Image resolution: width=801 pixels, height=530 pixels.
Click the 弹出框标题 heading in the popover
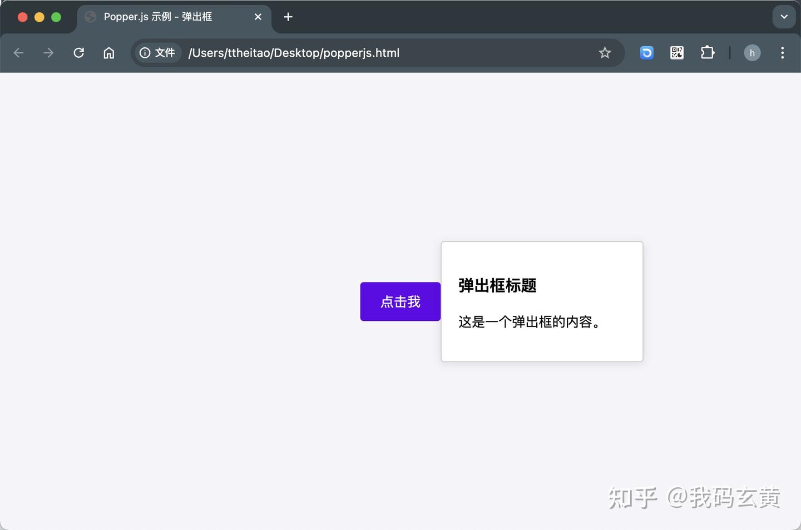click(497, 285)
